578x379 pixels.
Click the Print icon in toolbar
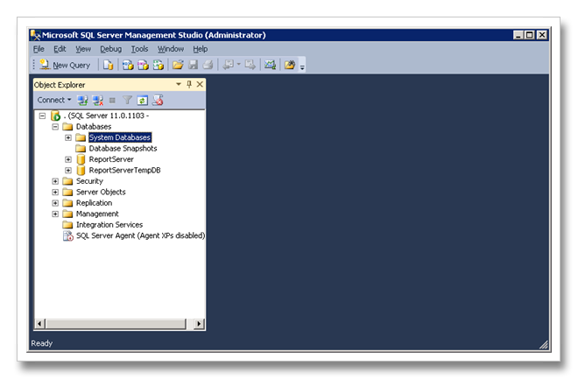[208, 65]
